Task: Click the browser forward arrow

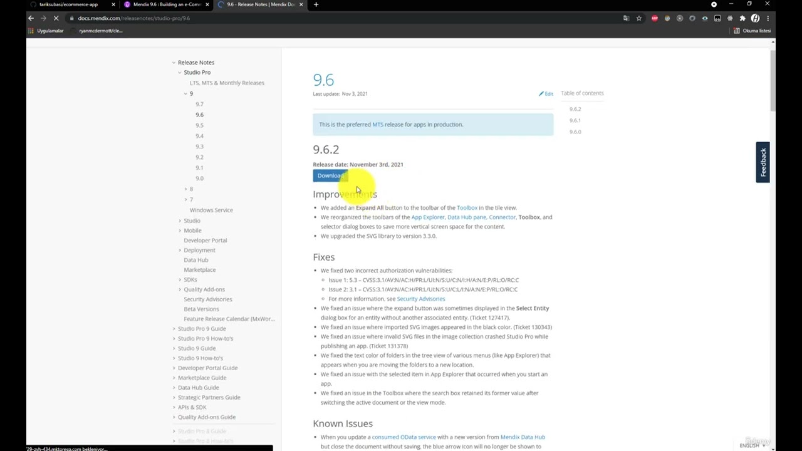Action: [43, 18]
